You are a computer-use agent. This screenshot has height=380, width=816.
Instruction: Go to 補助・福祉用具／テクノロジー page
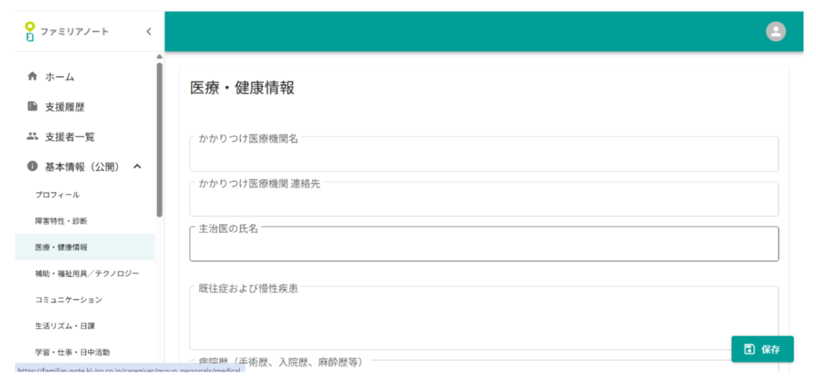[87, 274]
